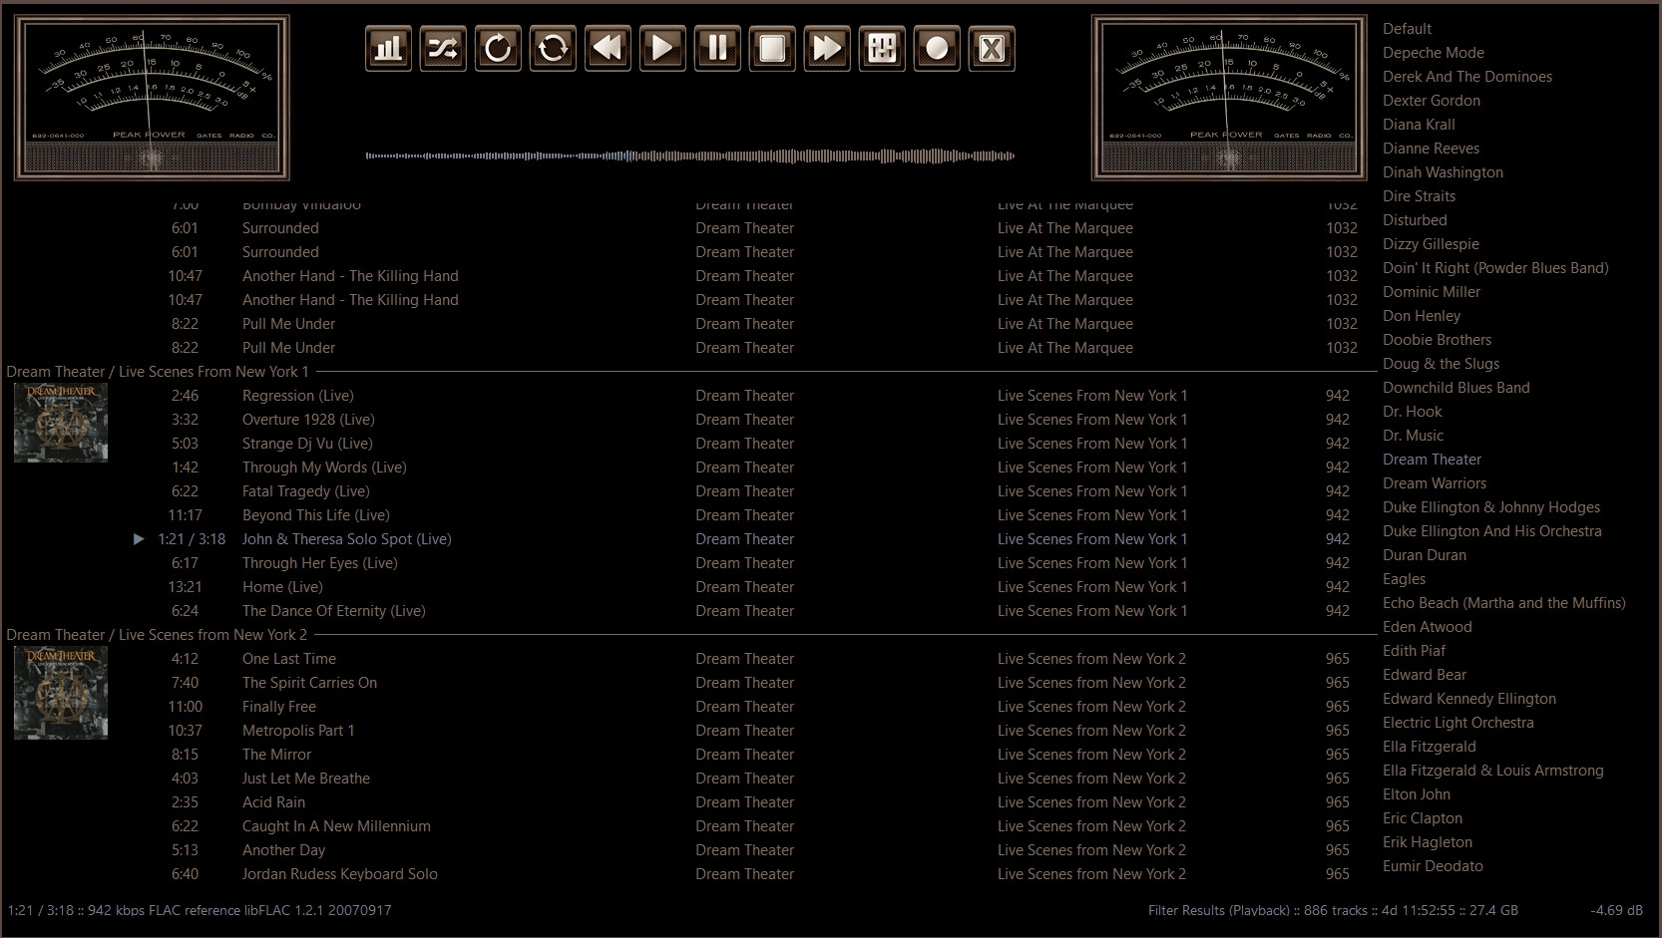The image size is (1662, 938).
Task: Select the track Acid Rain
Action: pyautogui.click(x=273, y=802)
